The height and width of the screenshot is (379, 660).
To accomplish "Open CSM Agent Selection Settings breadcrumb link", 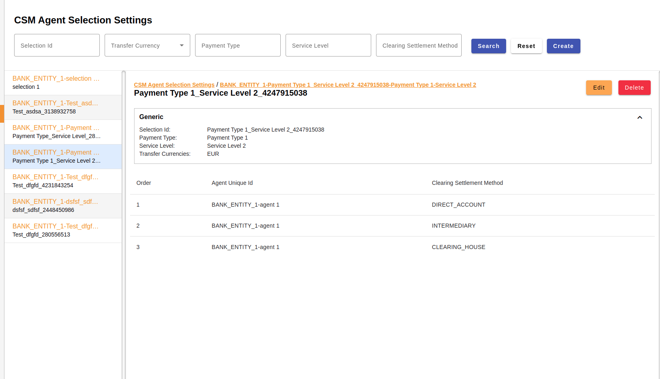I will coord(174,85).
